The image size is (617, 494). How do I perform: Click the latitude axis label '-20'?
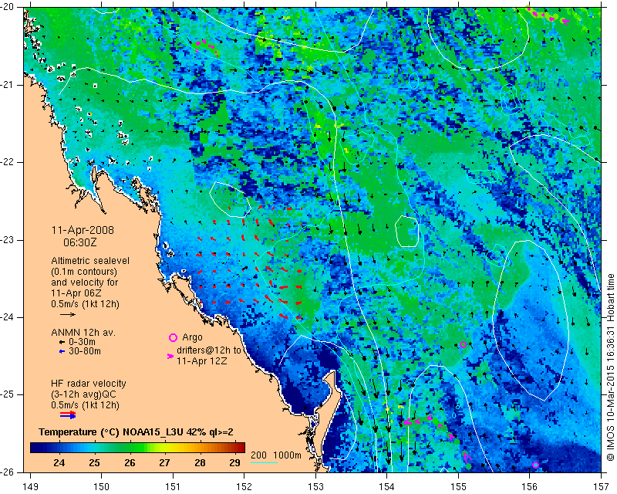[x=7, y=8]
